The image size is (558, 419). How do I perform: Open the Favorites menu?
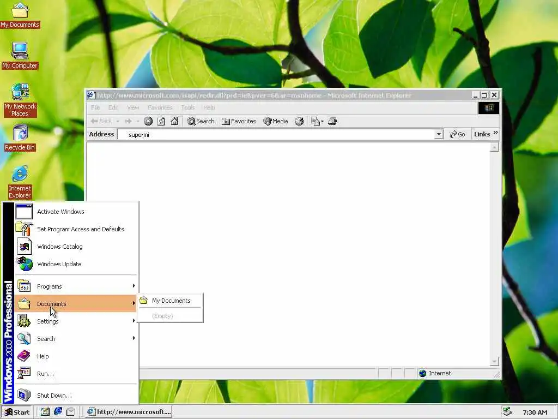click(160, 107)
